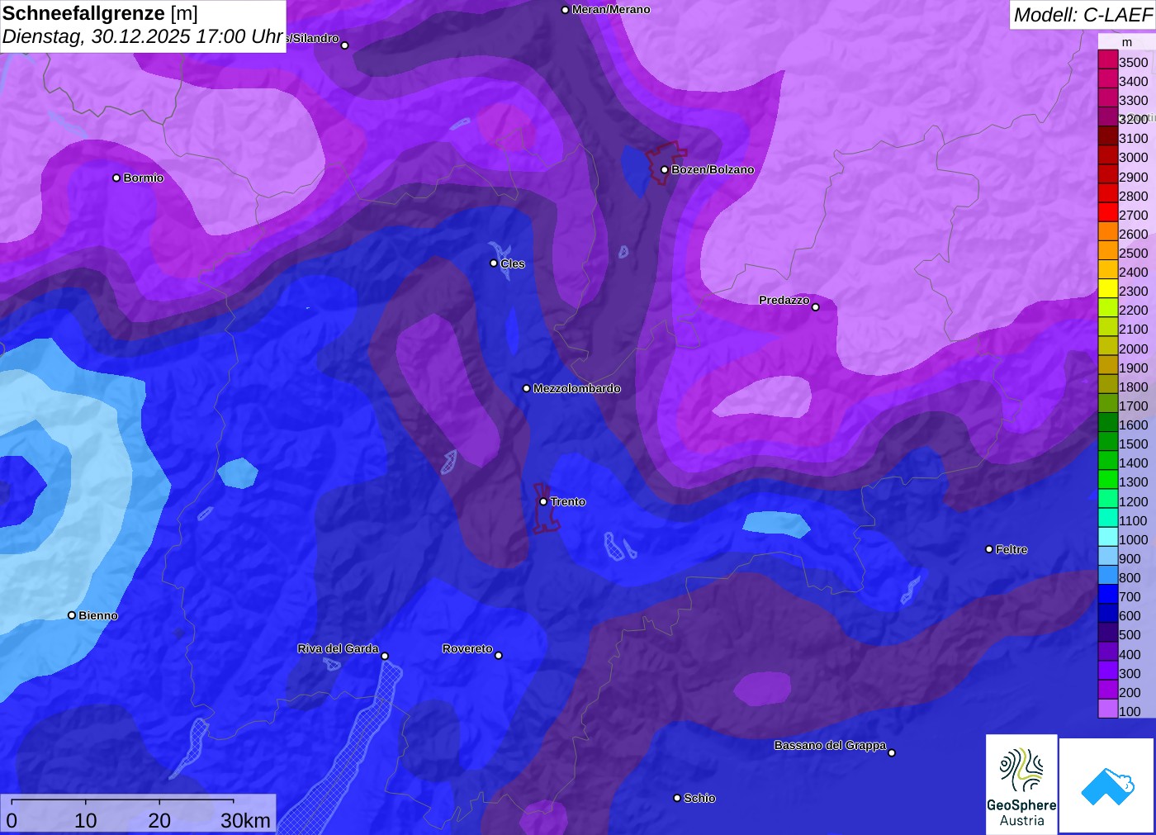The height and width of the screenshot is (835, 1156).
Task: Click the Feltre label text
Action: click(1011, 549)
